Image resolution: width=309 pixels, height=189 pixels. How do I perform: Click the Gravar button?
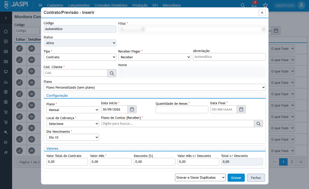[x=236, y=178]
